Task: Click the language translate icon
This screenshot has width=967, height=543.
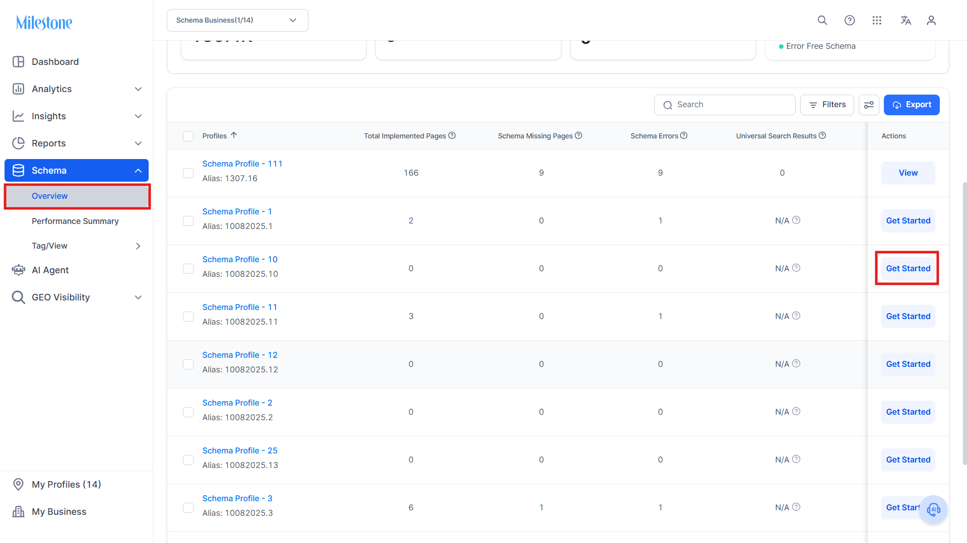Action: click(x=906, y=20)
